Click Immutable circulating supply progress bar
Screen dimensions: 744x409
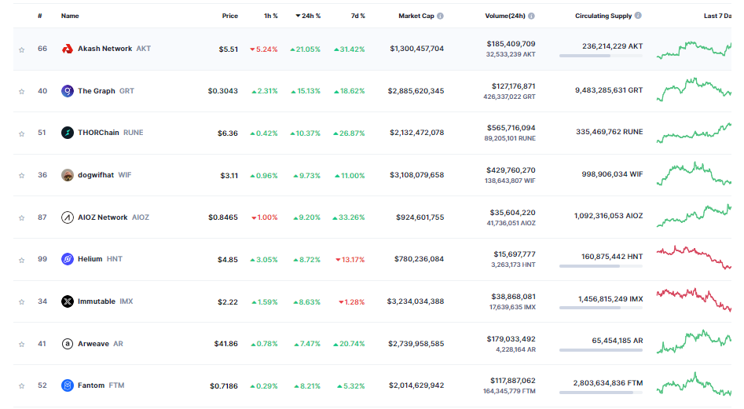pos(601,308)
